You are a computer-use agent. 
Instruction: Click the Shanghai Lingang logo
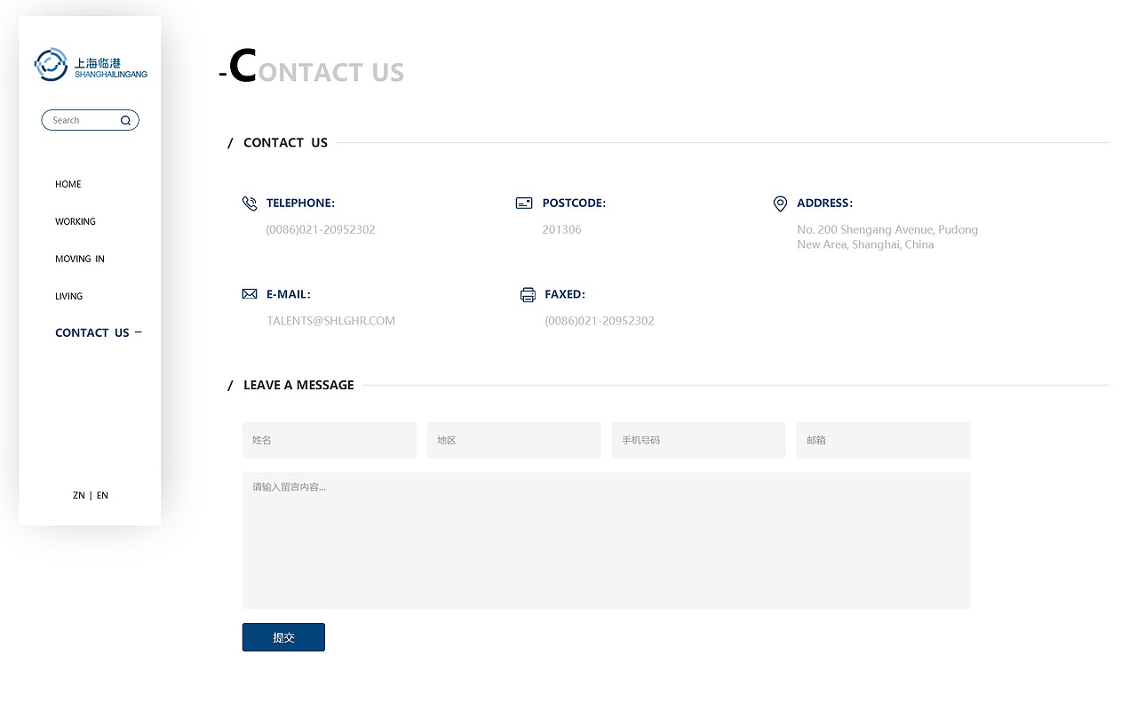(91, 64)
